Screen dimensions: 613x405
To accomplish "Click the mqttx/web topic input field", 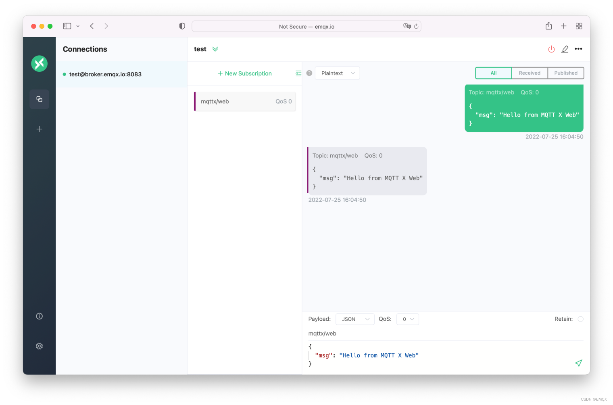I will click(363, 334).
